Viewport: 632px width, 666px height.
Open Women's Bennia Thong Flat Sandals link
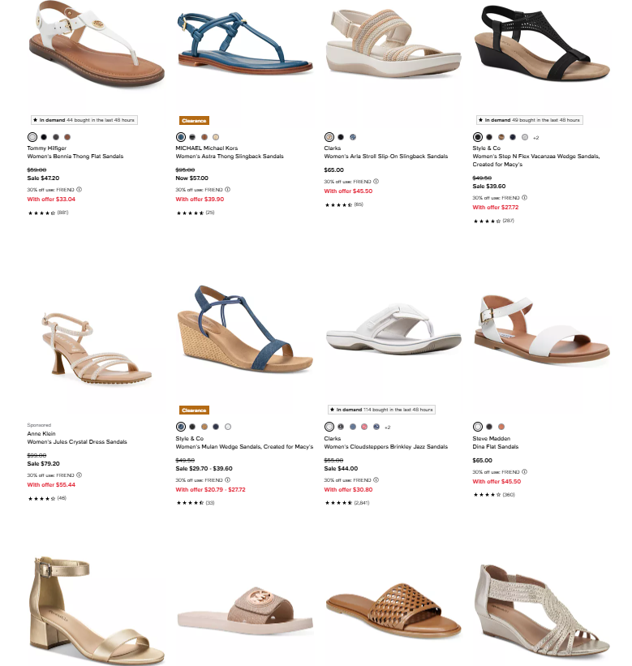[x=75, y=157]
